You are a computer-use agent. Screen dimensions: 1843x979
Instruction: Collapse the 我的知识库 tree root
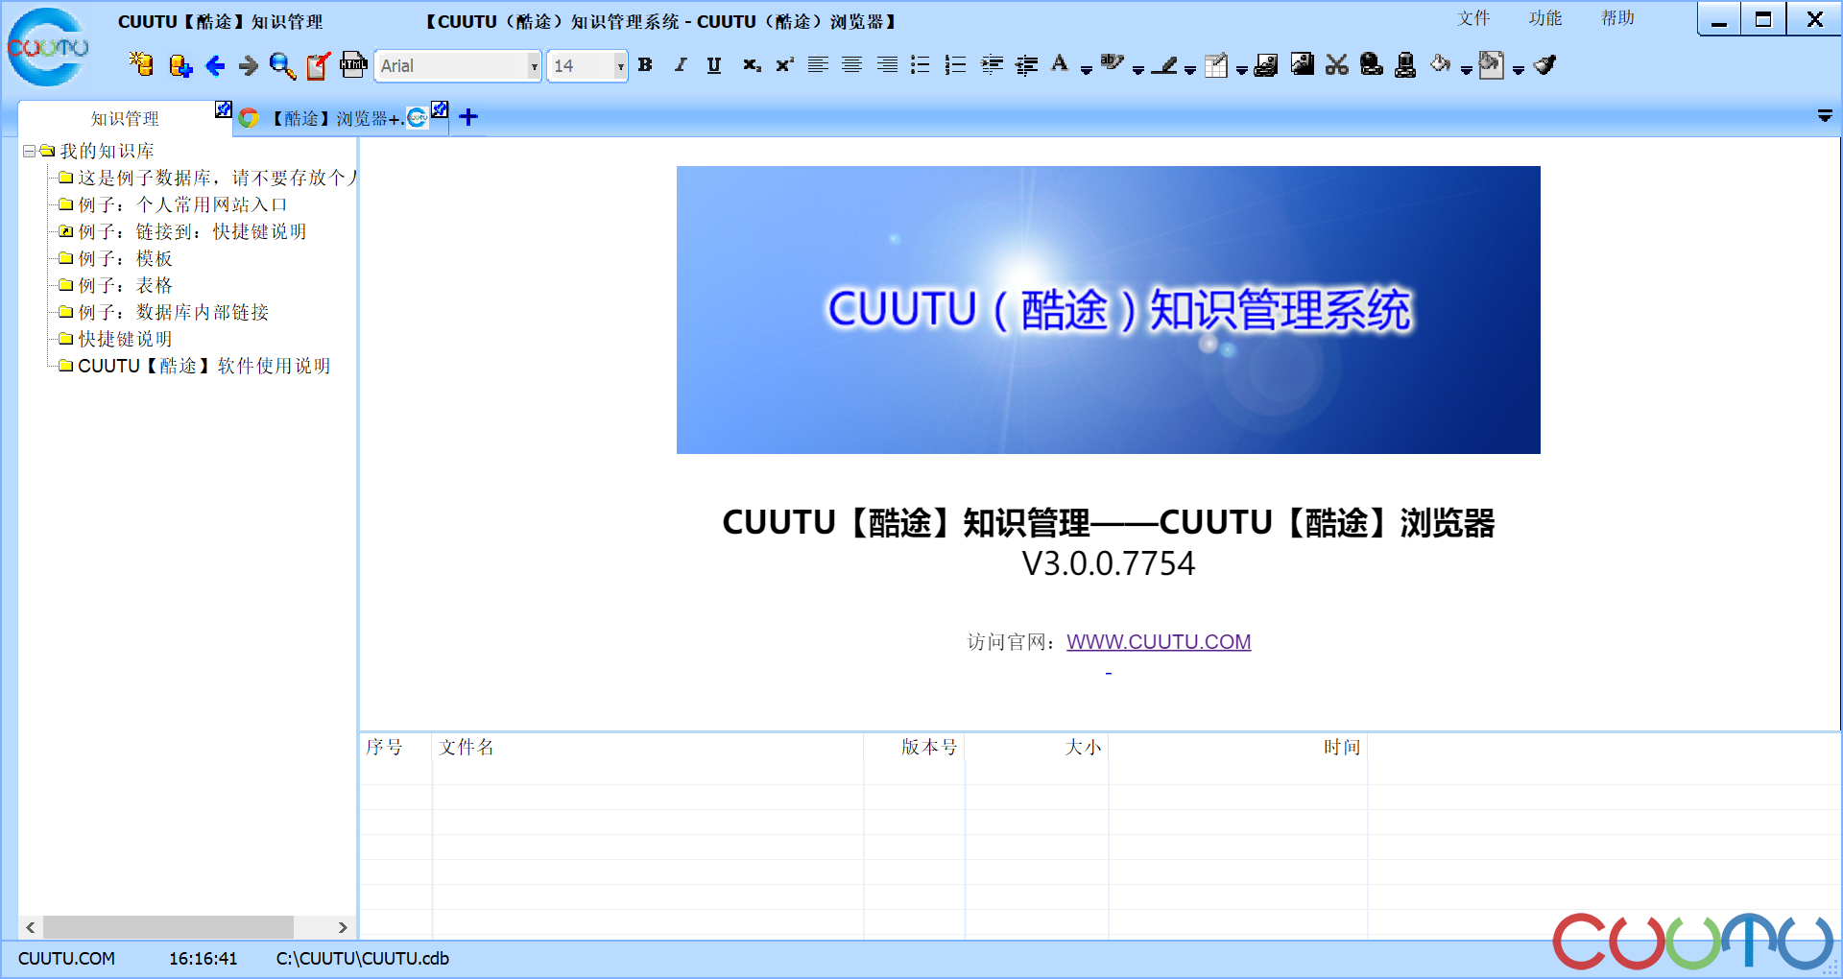[x=30, y=151]
